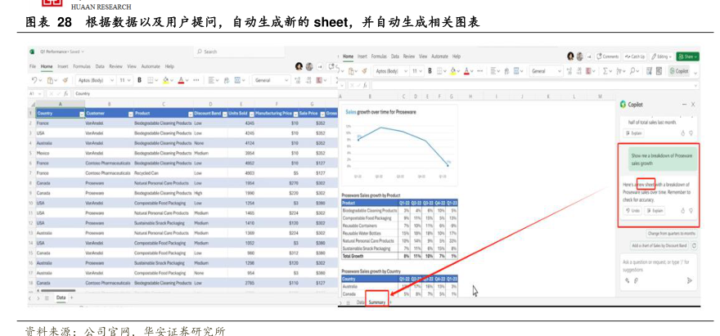The height and width of the screenshot is (336, 720).
Task: Open Country column filter dropdown
Action: pos(82,114)
